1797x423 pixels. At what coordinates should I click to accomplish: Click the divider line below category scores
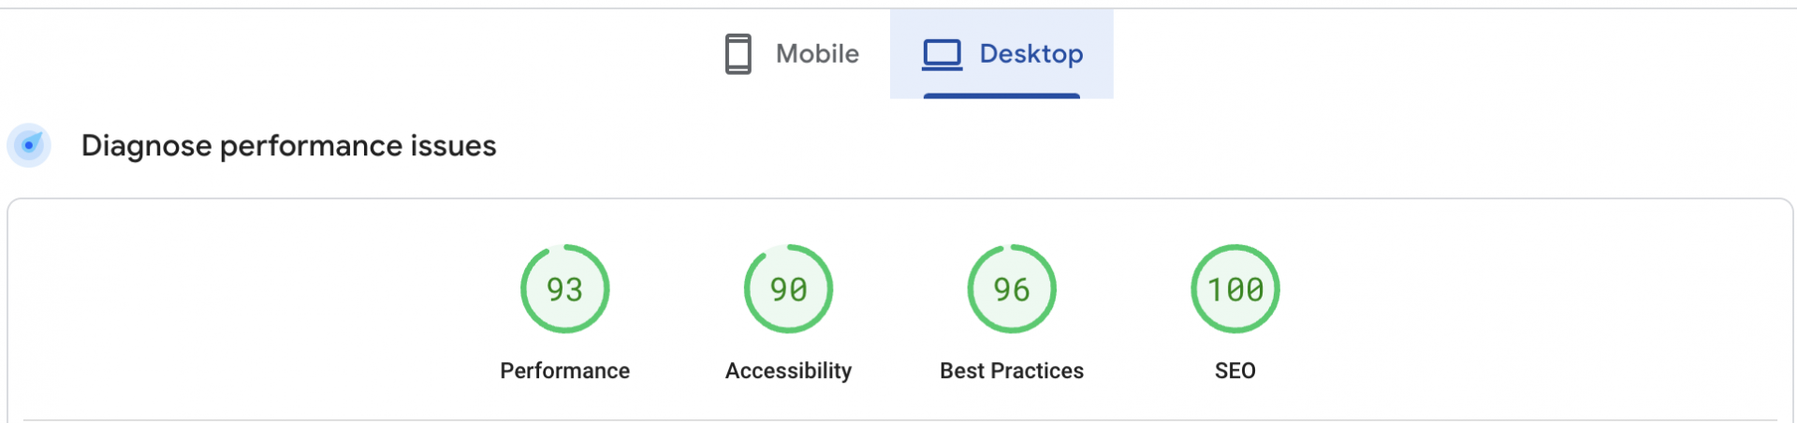(900, 420)
